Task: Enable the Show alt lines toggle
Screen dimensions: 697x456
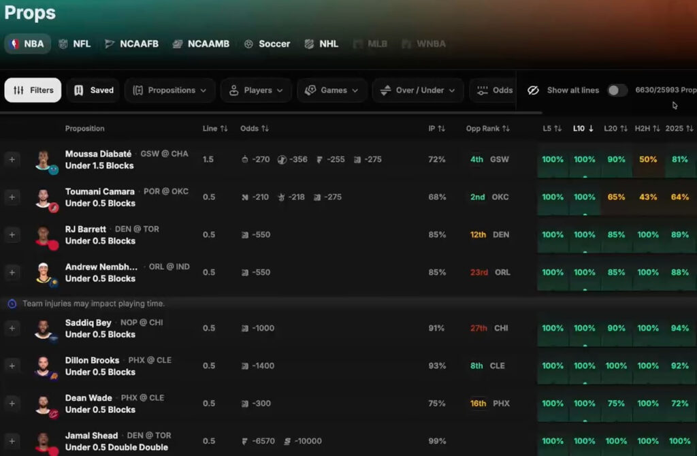Action: click(x=616, y=90)
